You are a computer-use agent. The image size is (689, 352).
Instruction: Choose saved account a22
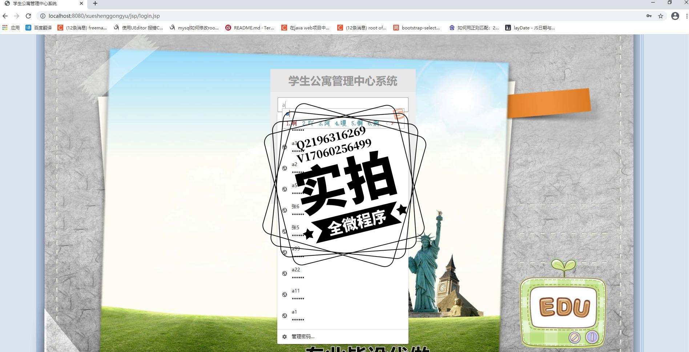(343, 274)
